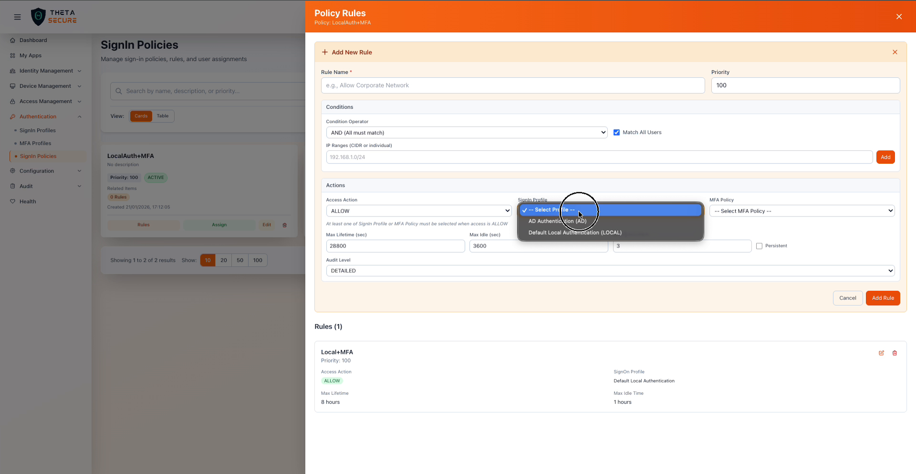Collapse the Authentication section
The width and height of the screenshot is (916, 474).
click(x=79, y=116)
